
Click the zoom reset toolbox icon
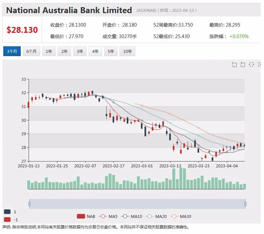click(x=243, y=64)
